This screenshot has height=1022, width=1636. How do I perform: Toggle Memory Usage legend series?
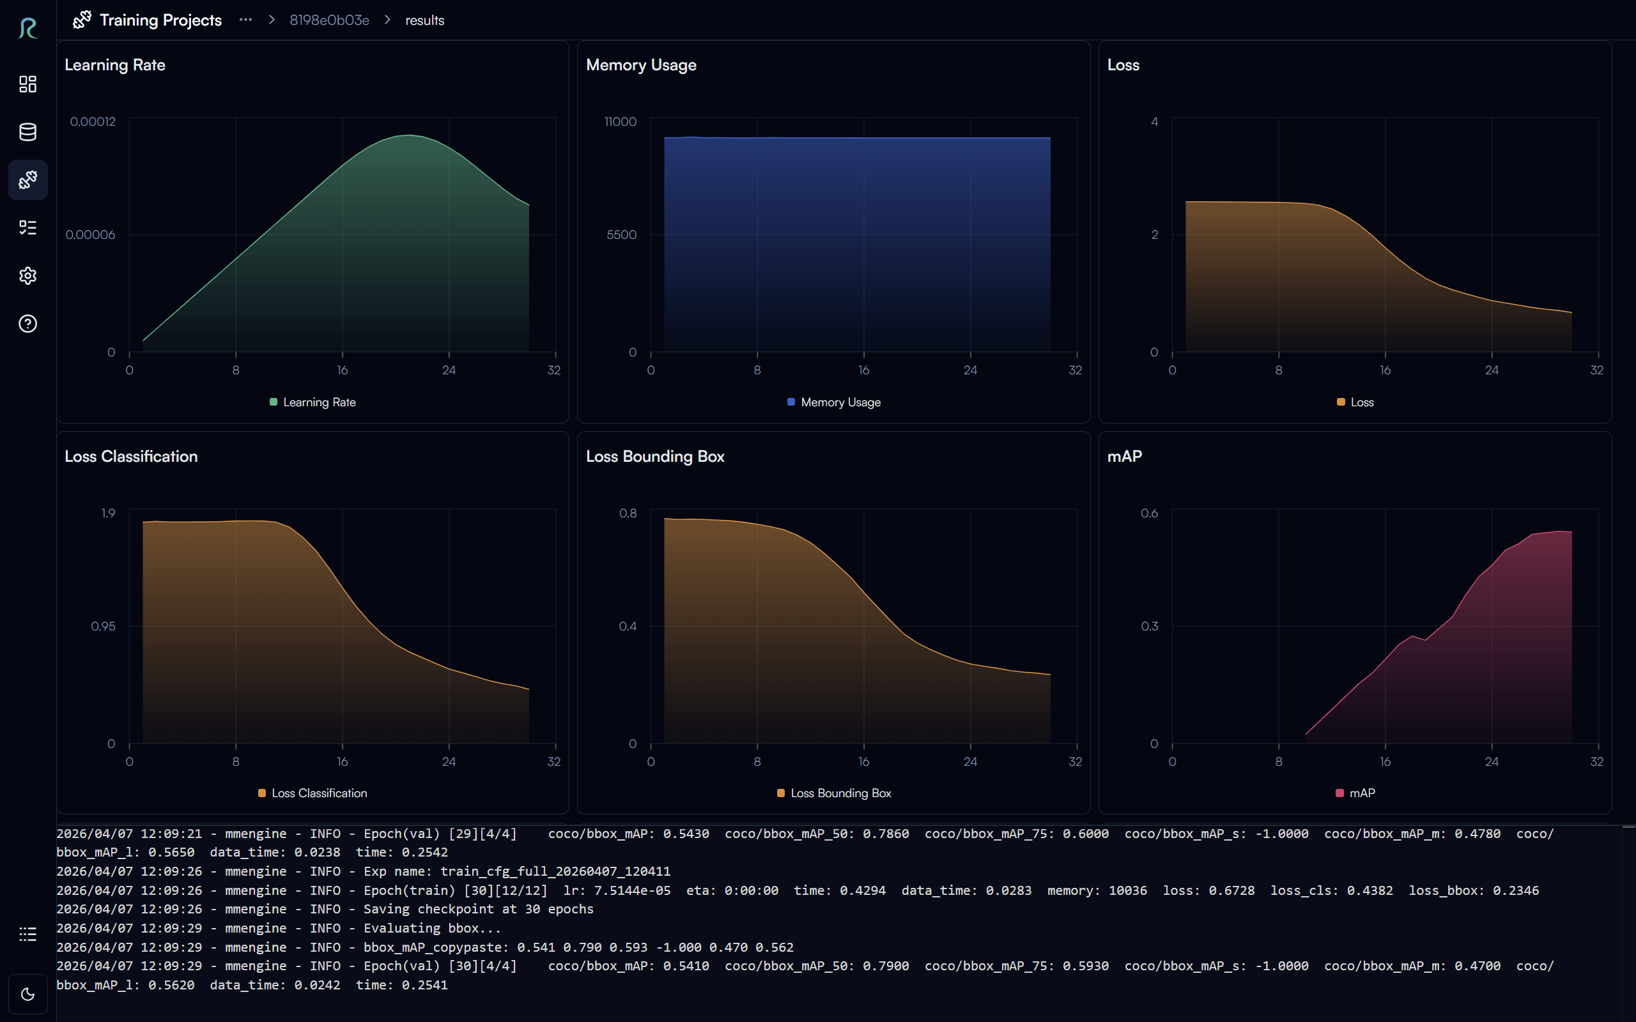coord(833,402)
